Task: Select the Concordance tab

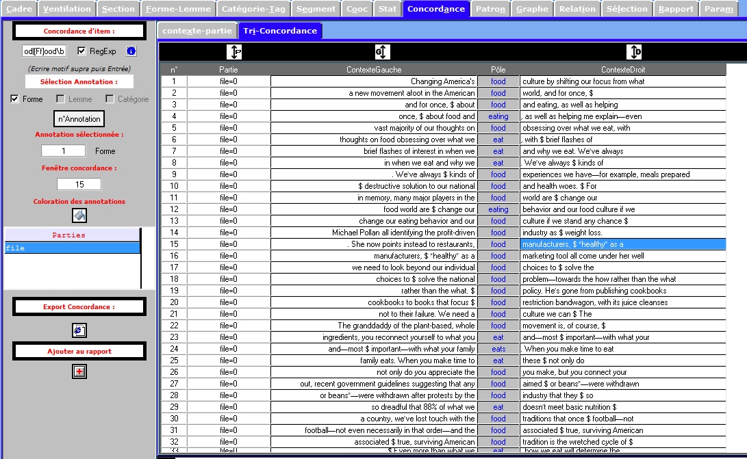Action: (436, 9)
